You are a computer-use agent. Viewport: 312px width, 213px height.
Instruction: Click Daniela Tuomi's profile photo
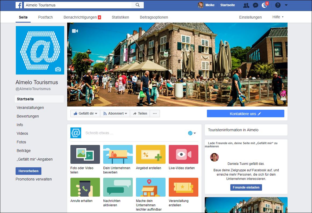pyautogui.click(x=214, y=157)
